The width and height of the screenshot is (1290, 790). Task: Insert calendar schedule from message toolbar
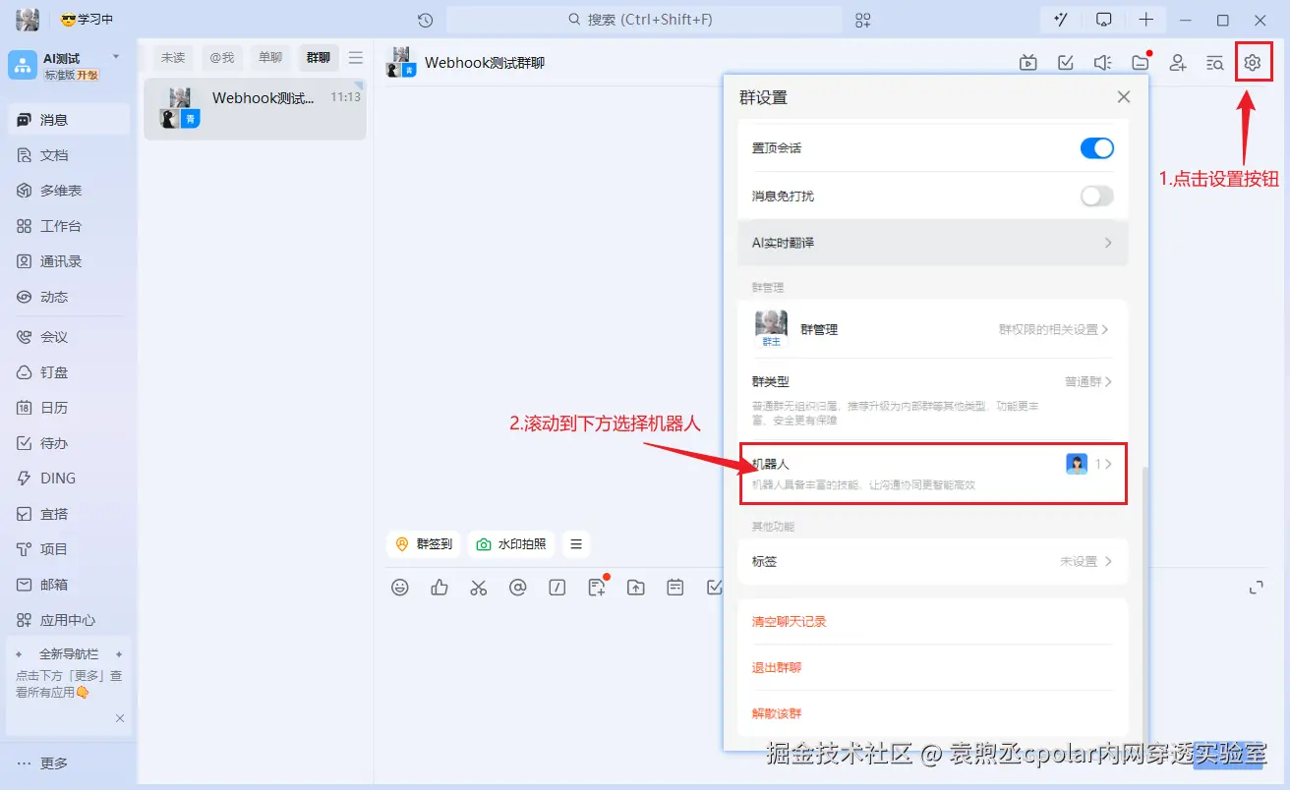tap(675, 588)
